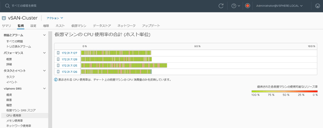The width and height of the screenshot is (323, 128).
Task: Switch to the ホスト tab
Action: (x=60, y=26)
